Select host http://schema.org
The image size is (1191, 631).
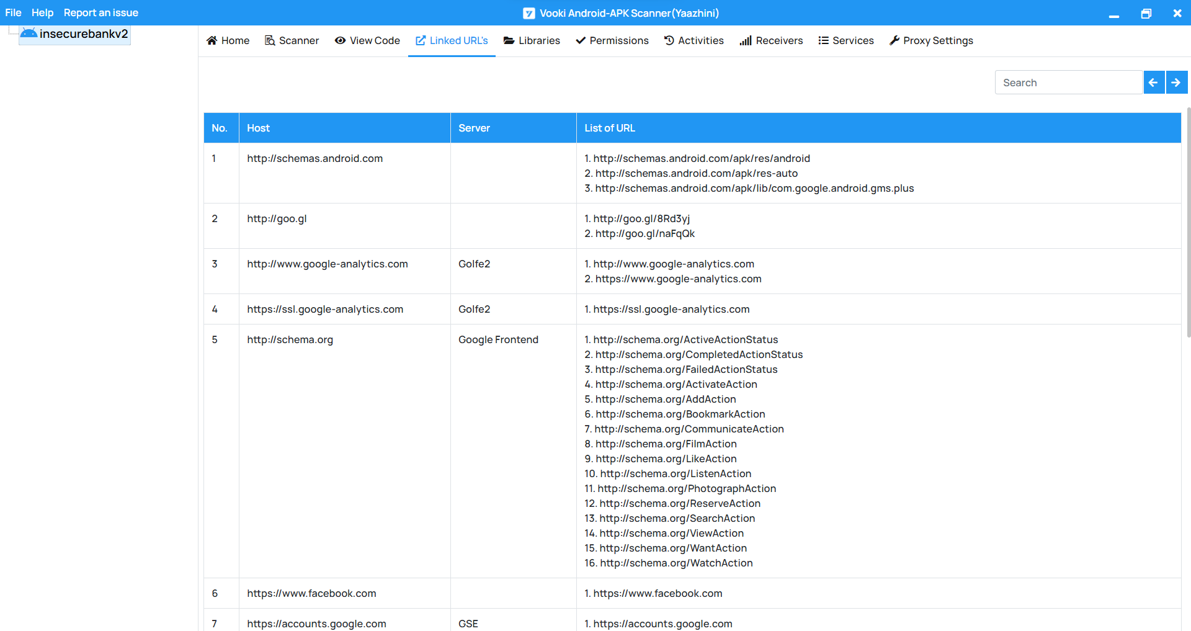tap(290, 339)
